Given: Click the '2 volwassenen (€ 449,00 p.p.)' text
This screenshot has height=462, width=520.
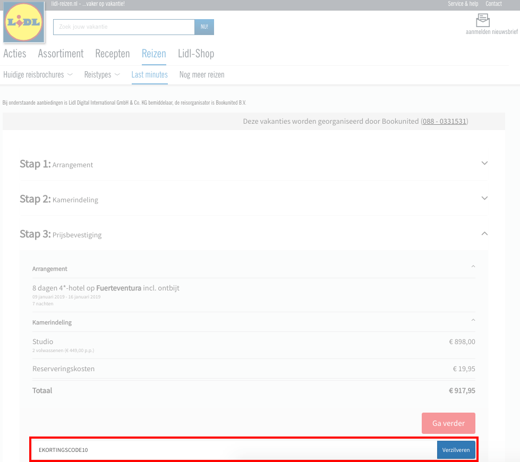Looking at the screenshot, I should pos(63,350).
